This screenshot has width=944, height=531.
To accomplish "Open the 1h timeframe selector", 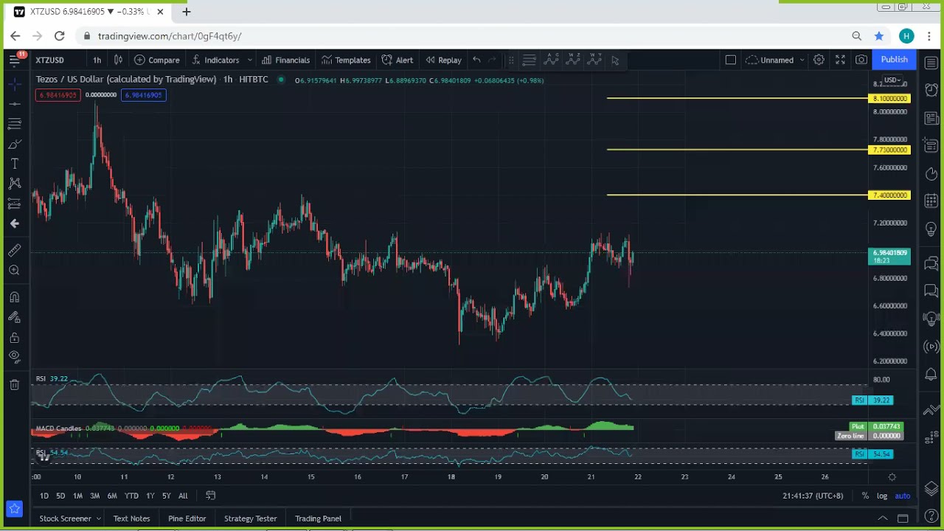I will click(97, 60).
